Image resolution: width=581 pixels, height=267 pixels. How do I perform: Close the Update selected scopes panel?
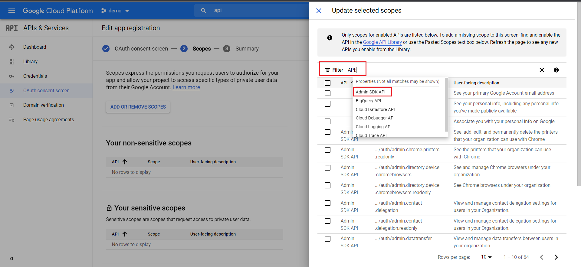pos(319,11)
